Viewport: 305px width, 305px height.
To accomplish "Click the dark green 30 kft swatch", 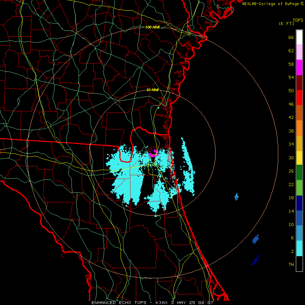I will click(x=299, y=172).
